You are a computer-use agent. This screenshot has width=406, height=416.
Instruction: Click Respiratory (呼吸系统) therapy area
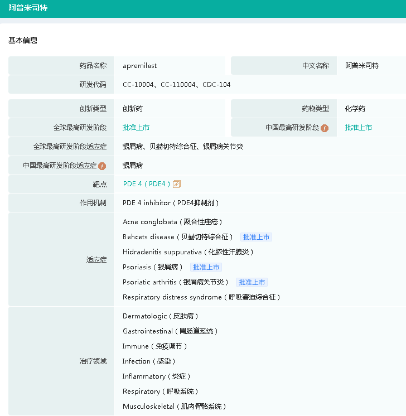[x=160, y=391]
